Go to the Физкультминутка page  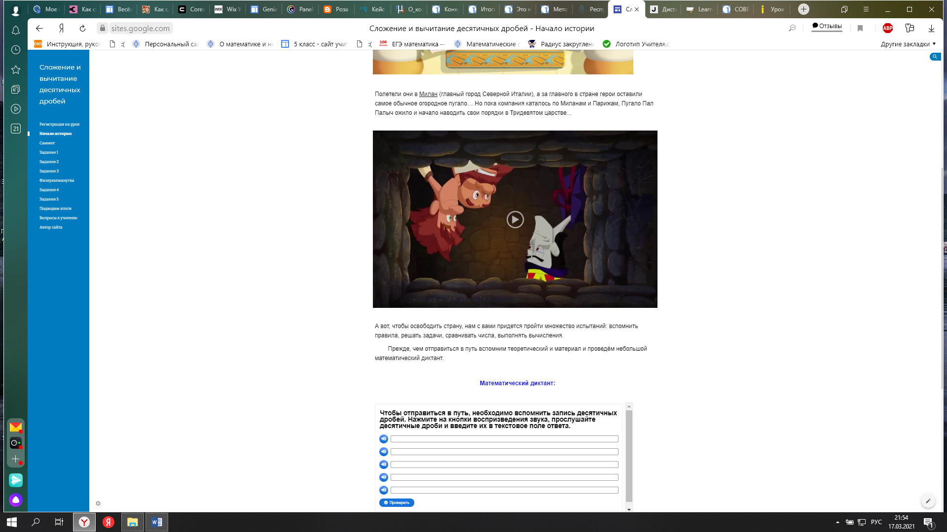57,180
